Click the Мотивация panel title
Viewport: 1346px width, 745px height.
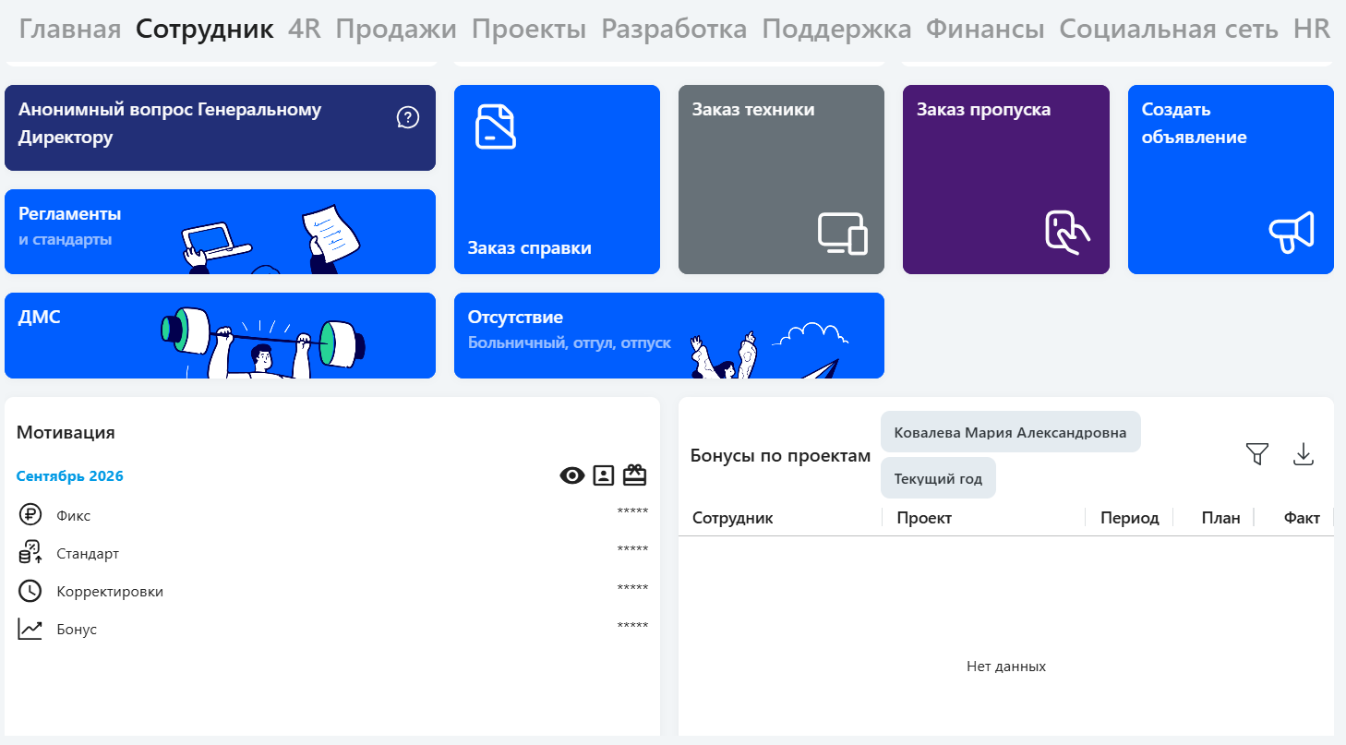tap(66, 432)
